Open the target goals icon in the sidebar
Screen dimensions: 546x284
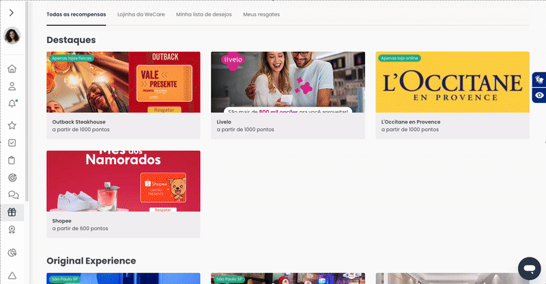click(12, 177)
